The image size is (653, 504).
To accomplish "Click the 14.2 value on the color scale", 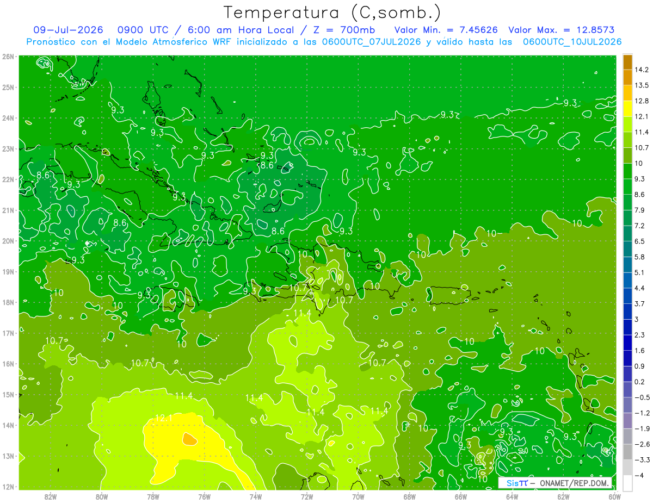I will pyautogui.click(x=642, y=70).
